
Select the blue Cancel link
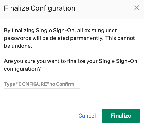[x=87, y=116]
